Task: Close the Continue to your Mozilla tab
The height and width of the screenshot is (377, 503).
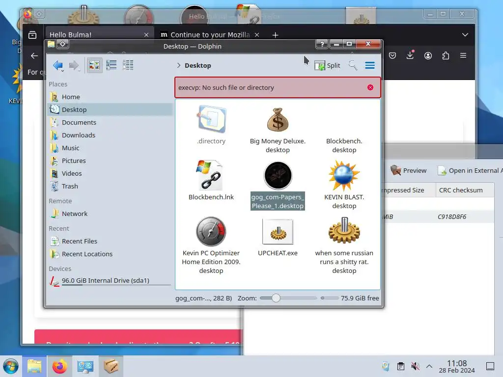Action: pos(256,35)
